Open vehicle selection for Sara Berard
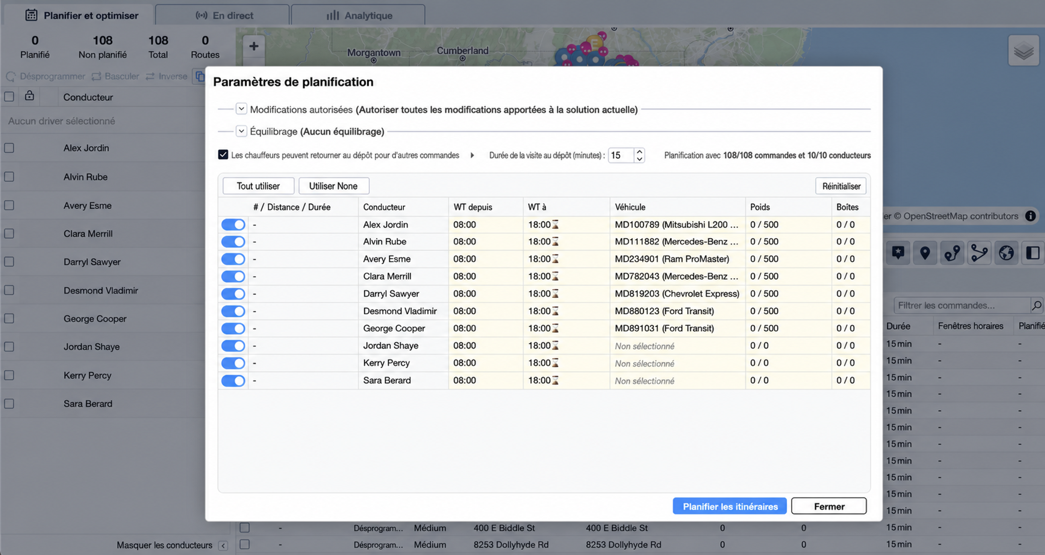The height and width of the screenshot is (555, 1045). coord(677,381)
